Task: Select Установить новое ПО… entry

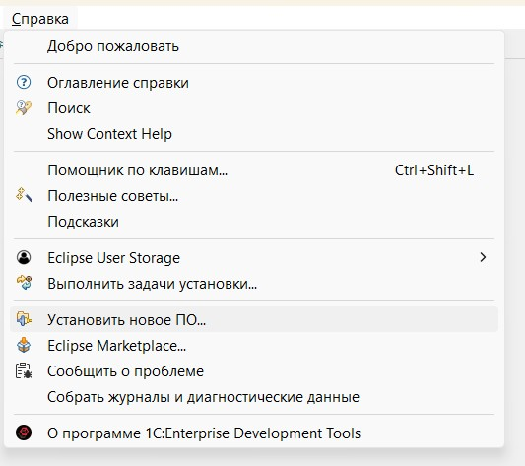Action: pyautogui.click(x=254, y=319)
